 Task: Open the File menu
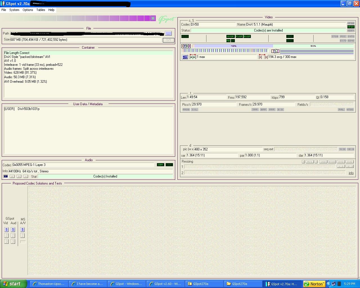click(4, 10)
